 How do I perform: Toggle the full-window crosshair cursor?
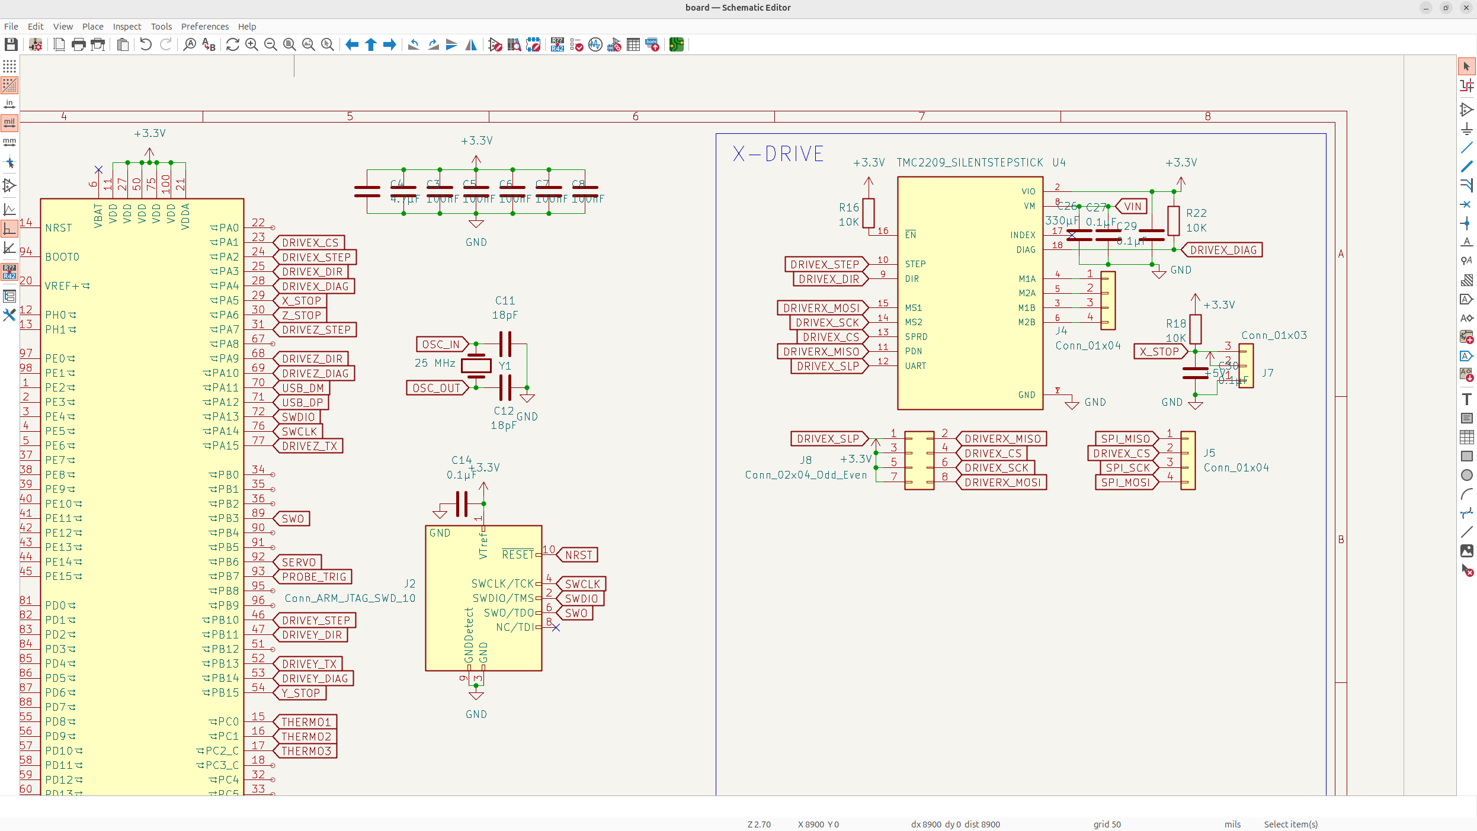click(x=9, y=162)
